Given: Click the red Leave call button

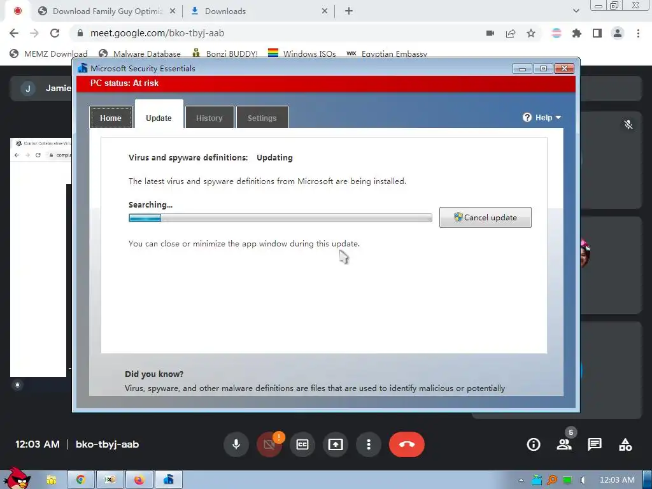Looking at the screenshot, I should coord(407,444).
